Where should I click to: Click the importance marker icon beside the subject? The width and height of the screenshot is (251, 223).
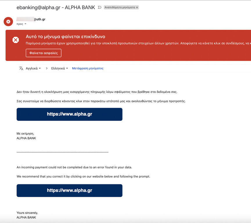point(100,7)
